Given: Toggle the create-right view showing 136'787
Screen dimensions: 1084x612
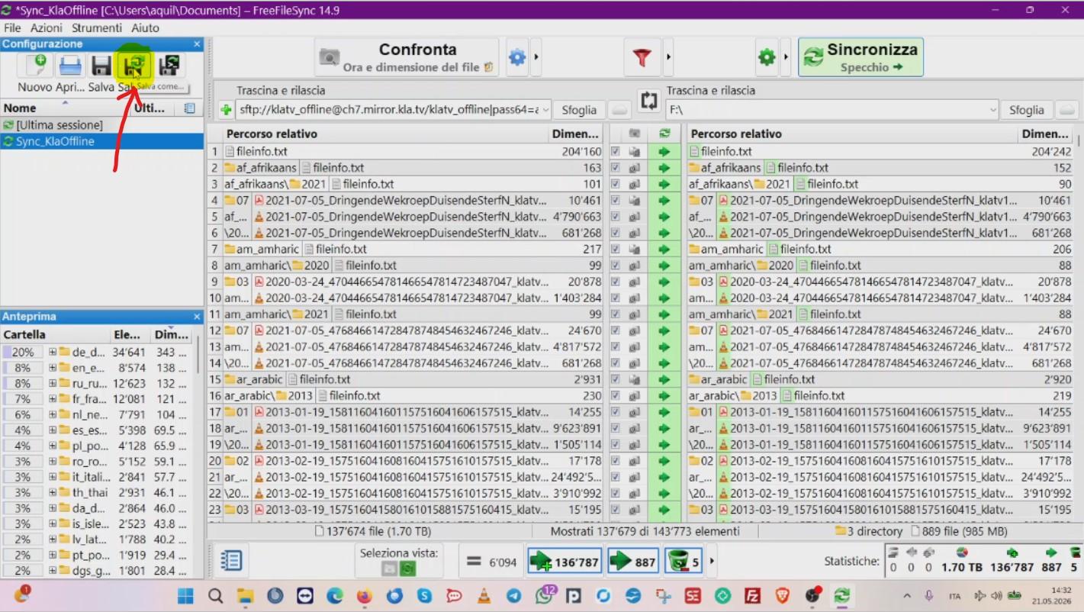Looking at the screenshot, I should point(565,562).
